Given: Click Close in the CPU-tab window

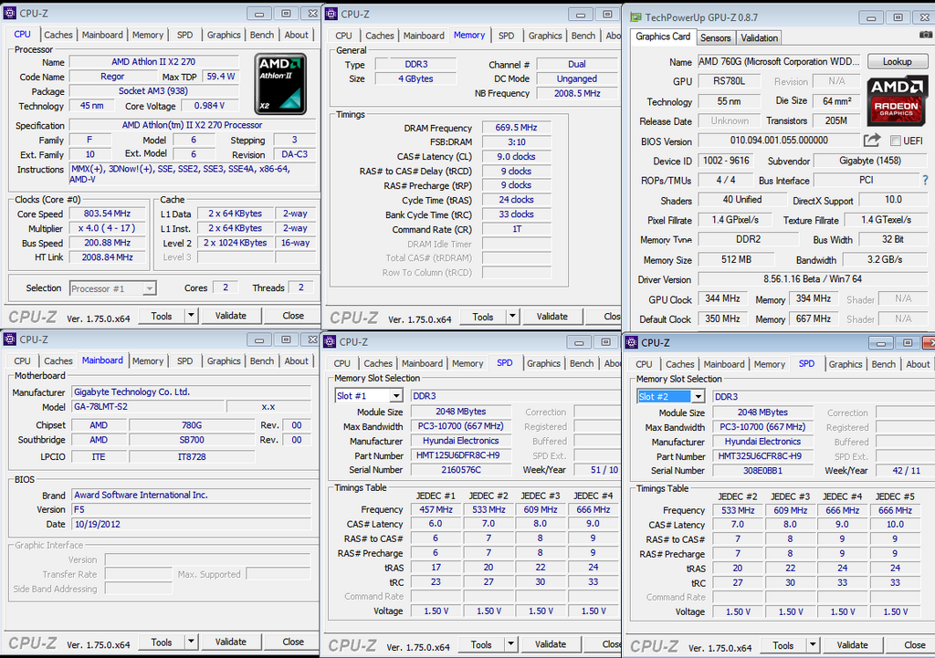Looking at the screenshot, I should (293, 315).
